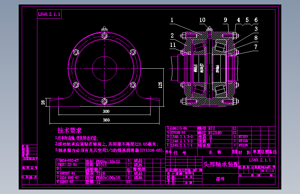The image size is (300, 194).
Task: Click the "LS40.2.1.1" label in the top-left box
Action: [x=49, y=14]
